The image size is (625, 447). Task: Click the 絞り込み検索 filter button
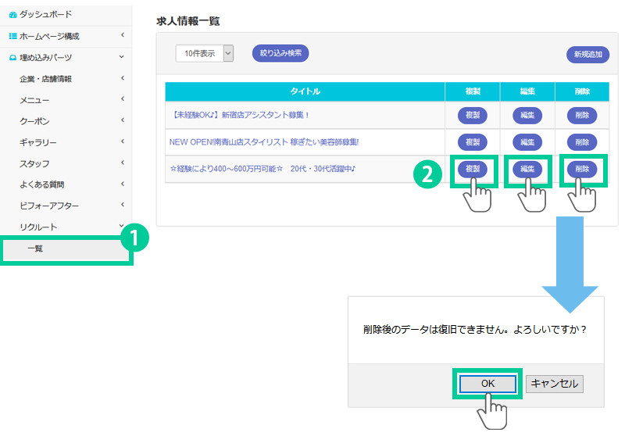(x=280, y=53)
